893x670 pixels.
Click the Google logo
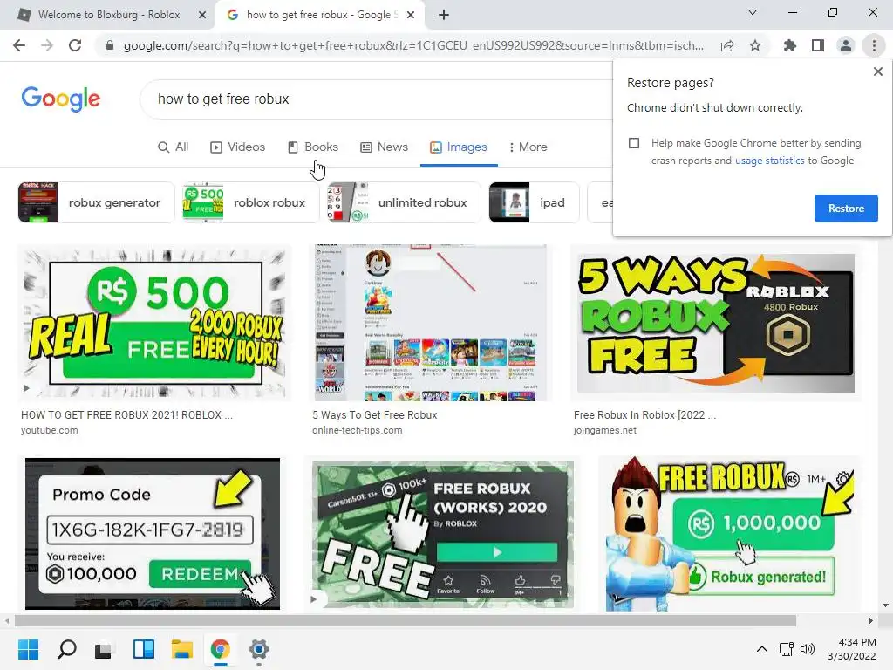(61, 99)
